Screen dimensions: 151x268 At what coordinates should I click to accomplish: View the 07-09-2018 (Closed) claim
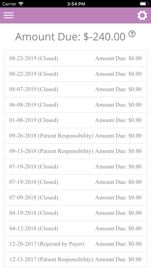tap(75, 198)
